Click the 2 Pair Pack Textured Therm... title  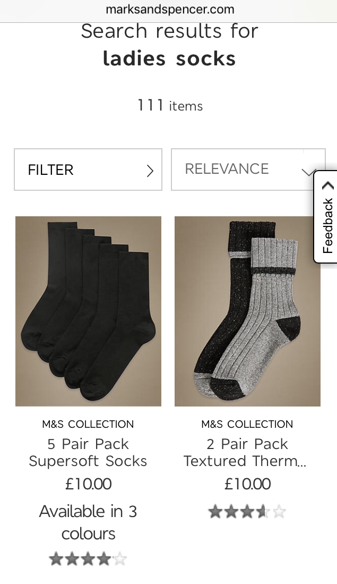245,453
